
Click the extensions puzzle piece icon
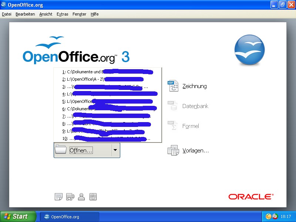pyautogui.click(x=70, y=197)
